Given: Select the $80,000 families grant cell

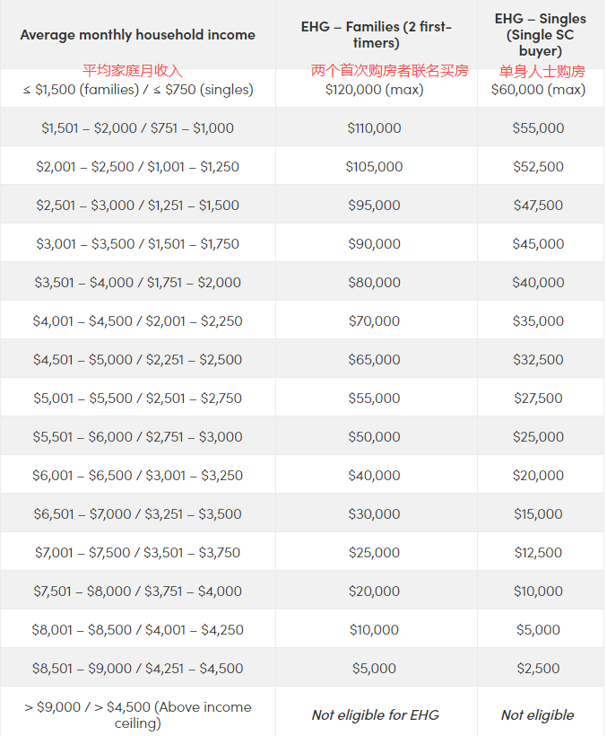Looking at the screenshot, I should point(374,283).
